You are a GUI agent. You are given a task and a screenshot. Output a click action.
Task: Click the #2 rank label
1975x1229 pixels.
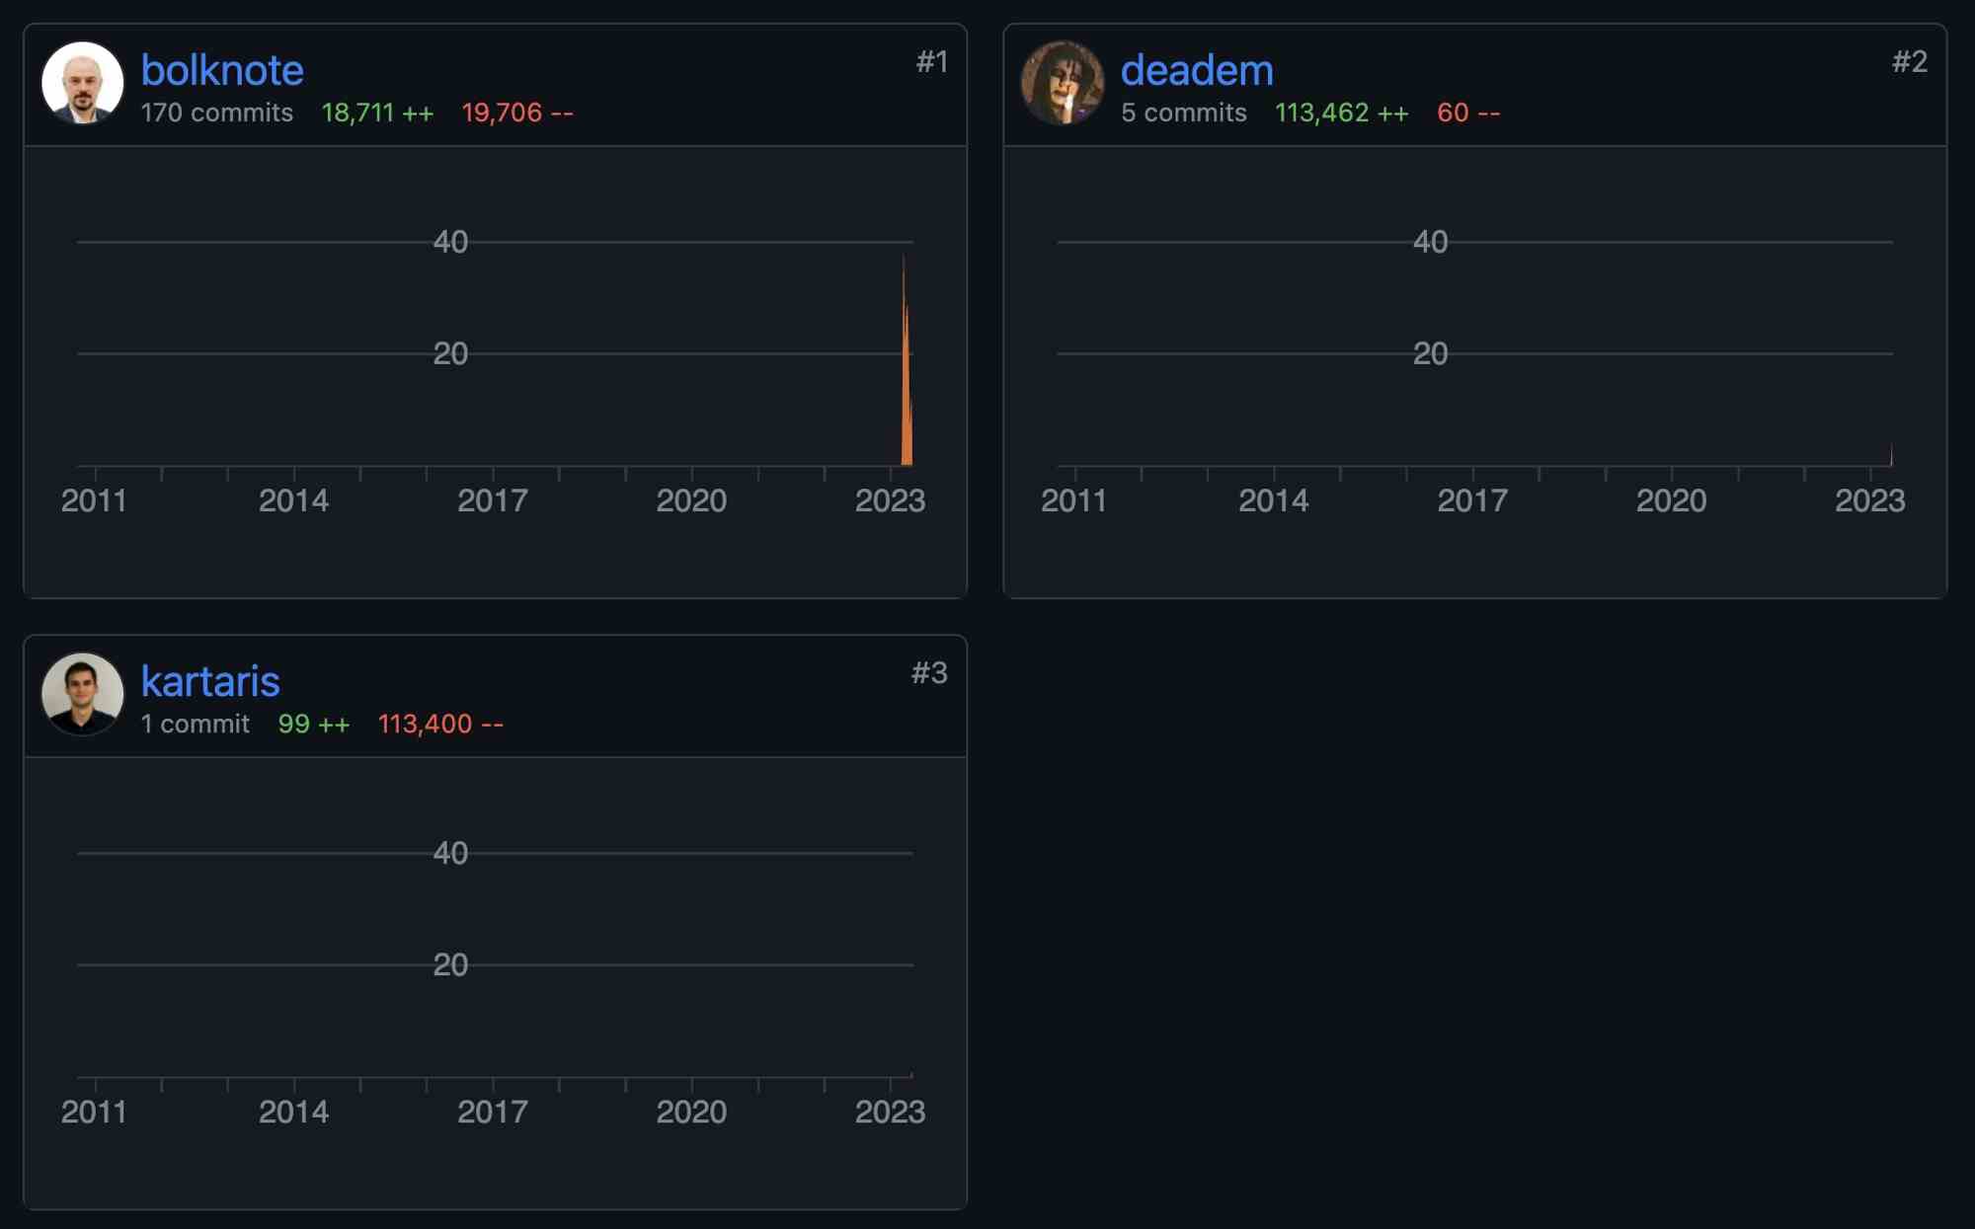coord(1910,61)
